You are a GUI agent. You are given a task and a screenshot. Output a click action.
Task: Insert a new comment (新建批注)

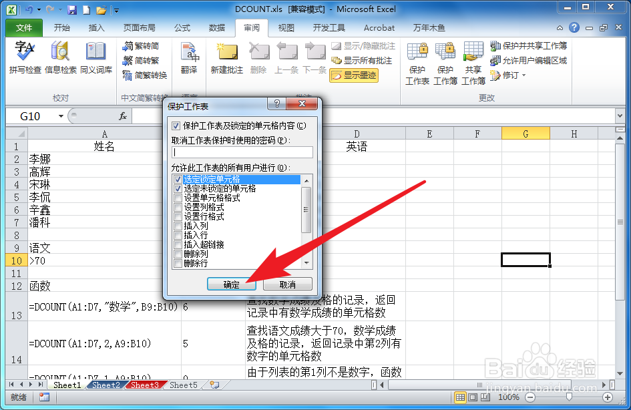tap(226, 57)
